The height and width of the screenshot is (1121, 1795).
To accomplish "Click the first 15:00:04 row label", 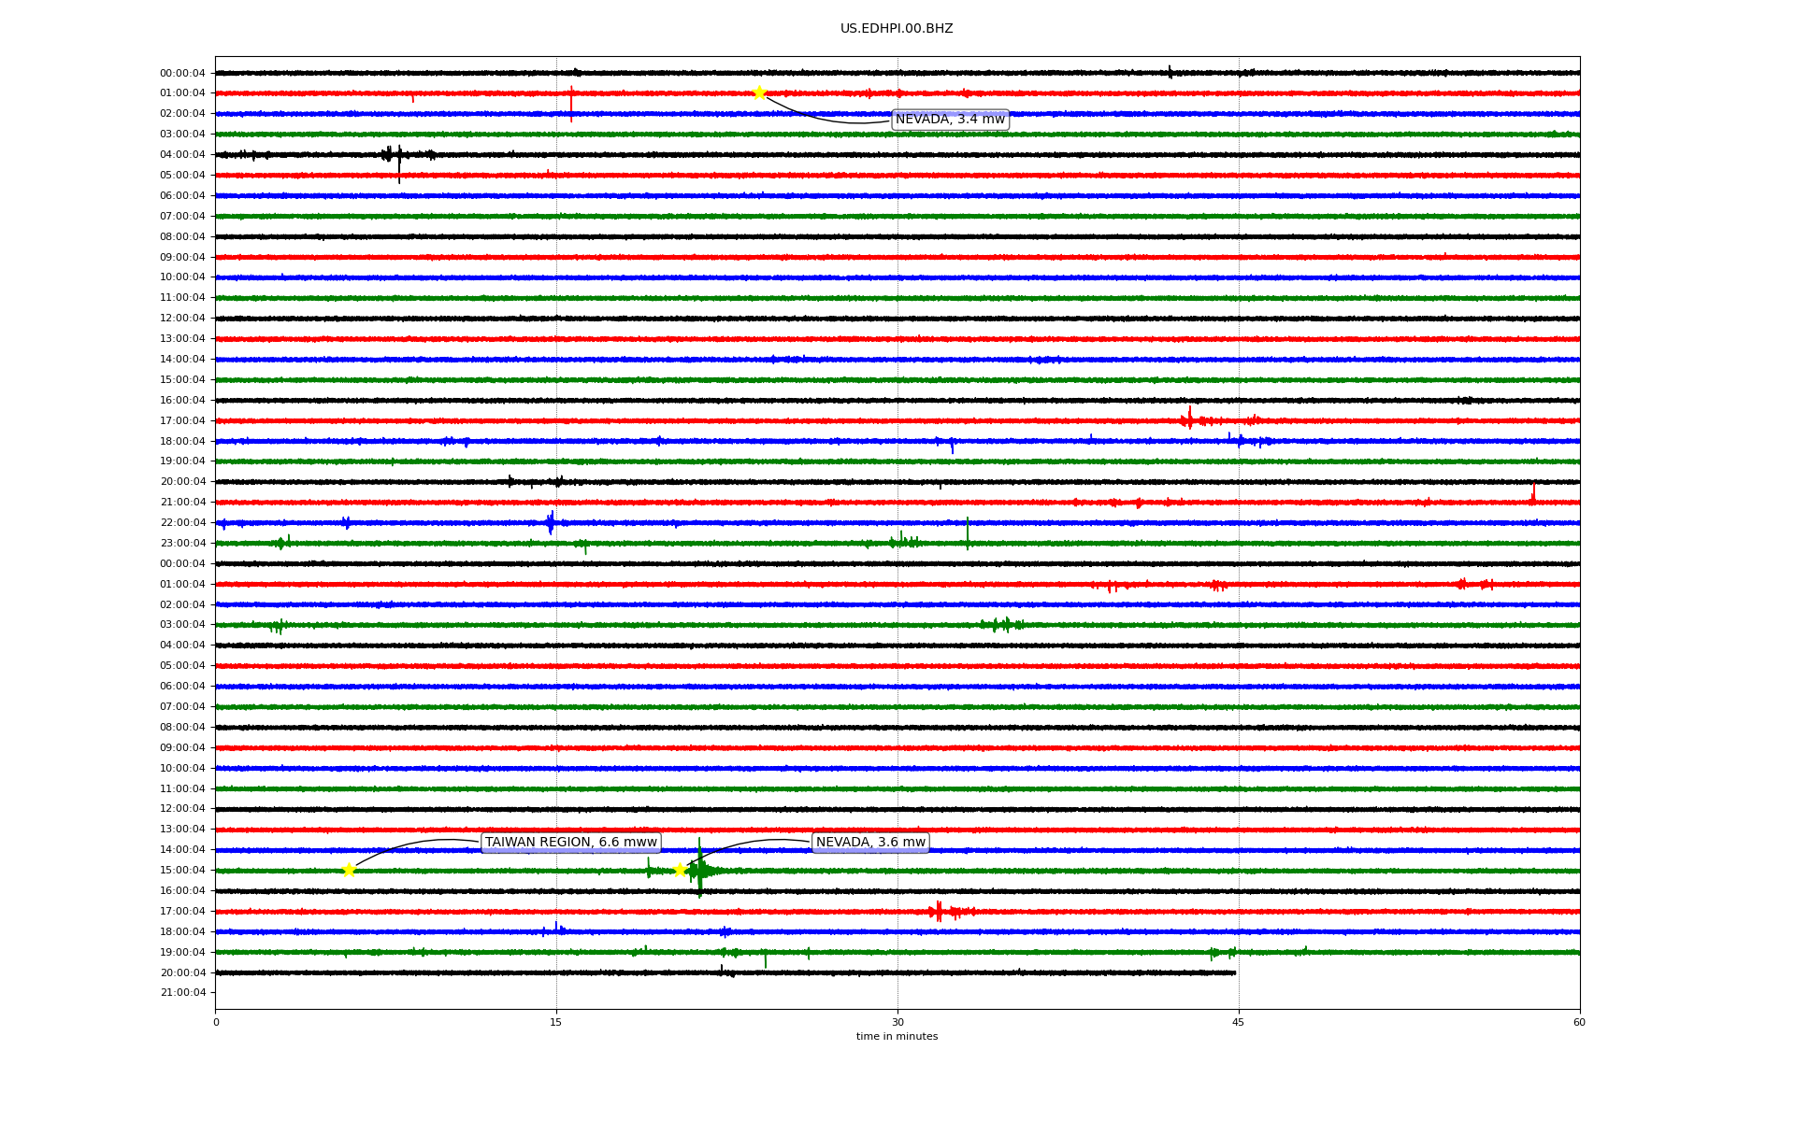I will coord(182,379).
